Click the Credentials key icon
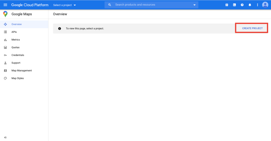 (5, 55)
